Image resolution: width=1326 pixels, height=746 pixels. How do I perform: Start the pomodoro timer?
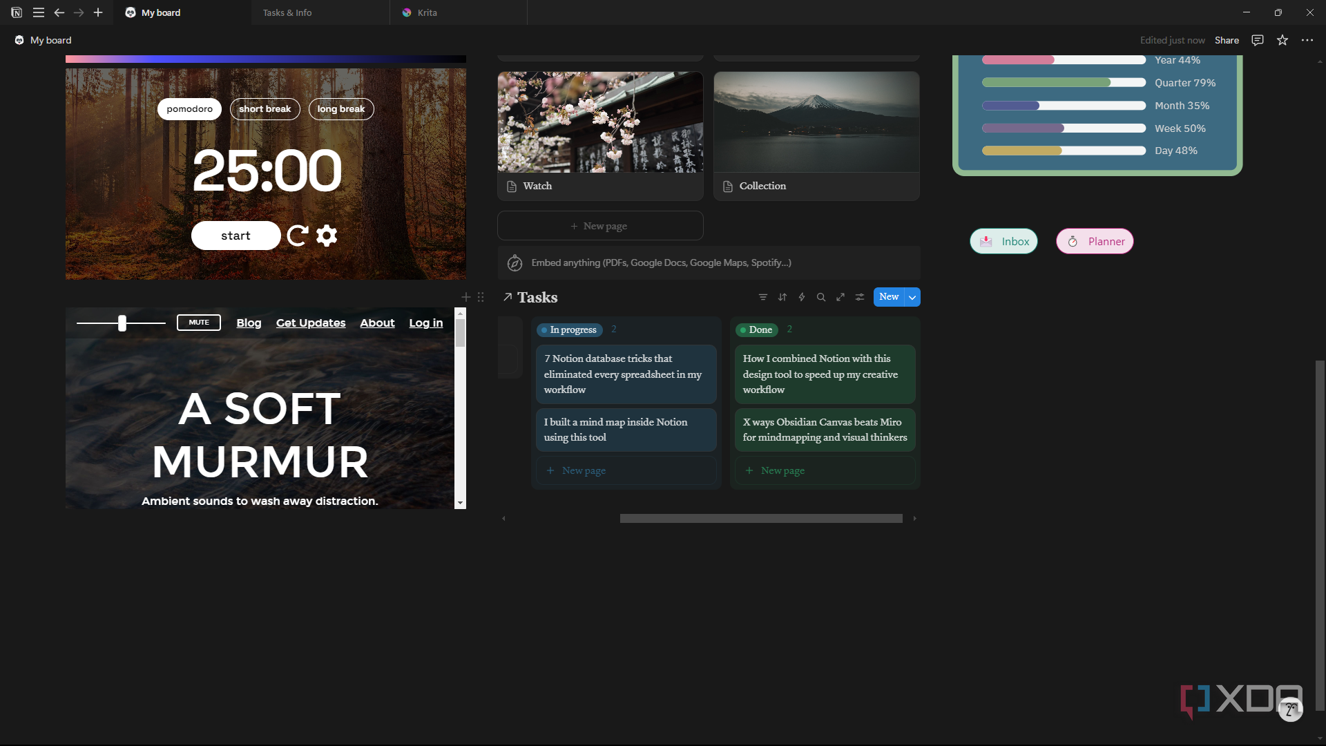coord(236,236)
